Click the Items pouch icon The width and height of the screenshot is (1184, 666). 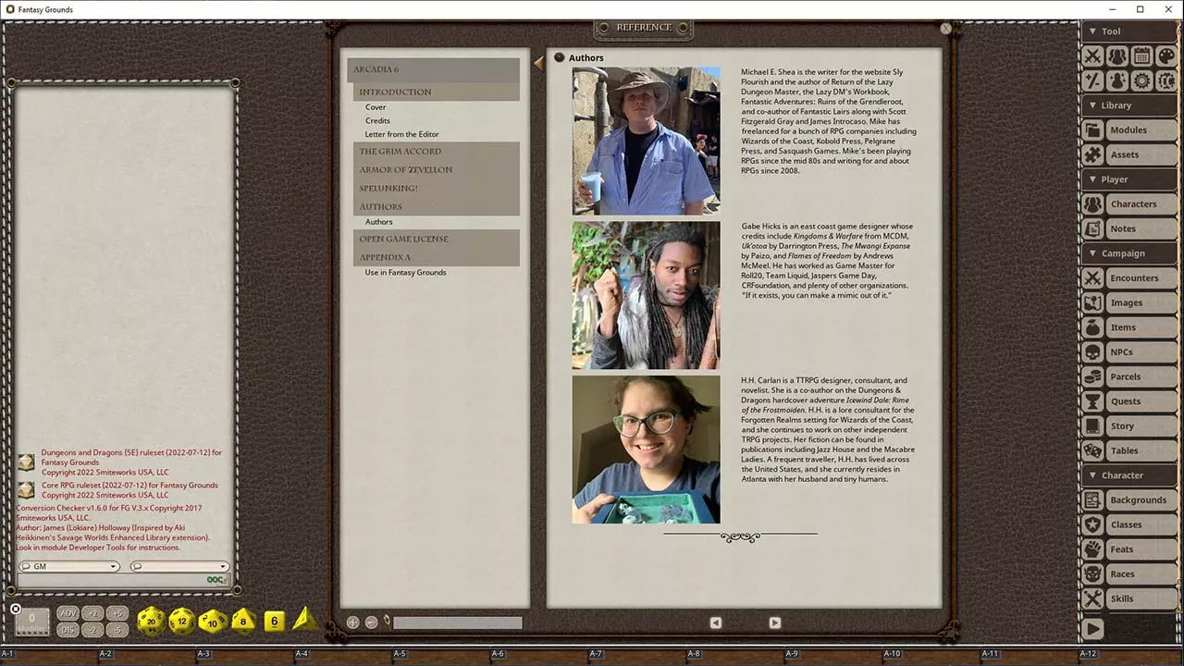[1093, 327]
